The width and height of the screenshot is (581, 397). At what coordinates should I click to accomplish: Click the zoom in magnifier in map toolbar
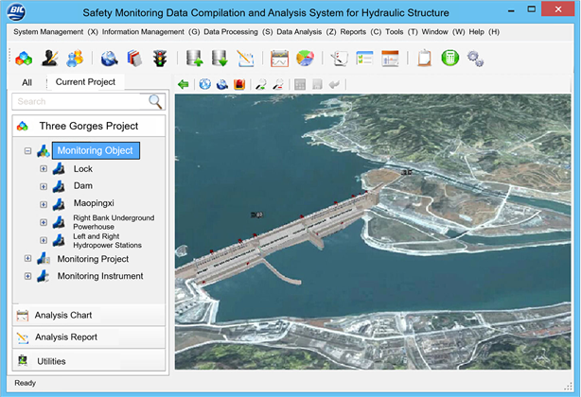[261, 84]
